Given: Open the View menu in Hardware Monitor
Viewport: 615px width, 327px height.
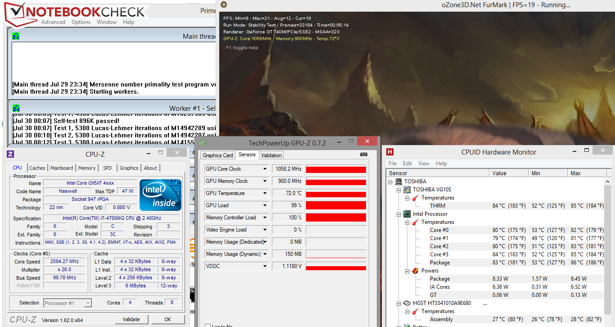Looking at the screenshot, I should [424, 163].
